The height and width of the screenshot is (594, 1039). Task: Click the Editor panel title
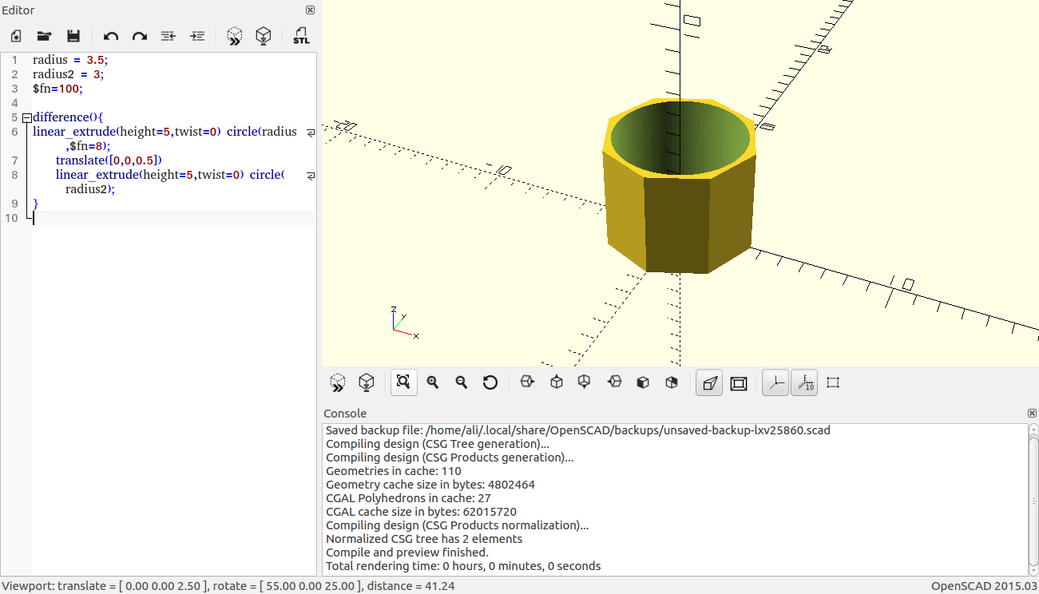(x=18, y=10)
